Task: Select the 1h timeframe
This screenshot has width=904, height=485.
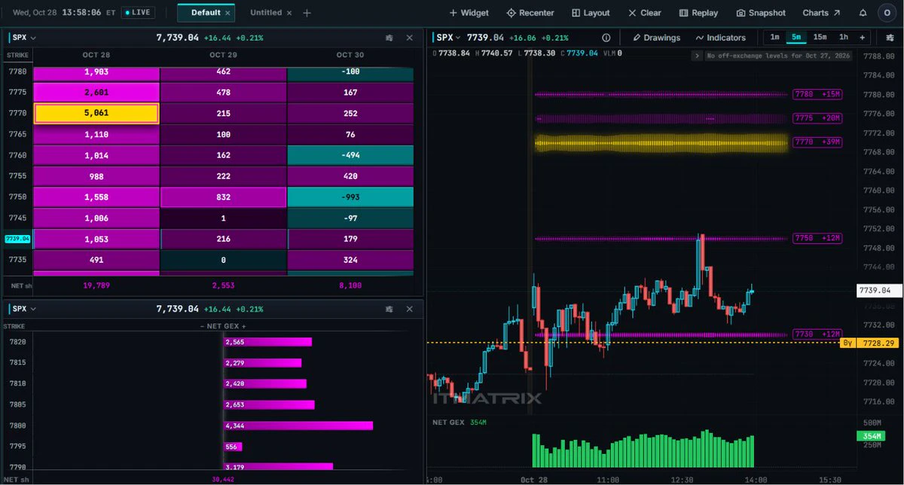Action: 844,38
